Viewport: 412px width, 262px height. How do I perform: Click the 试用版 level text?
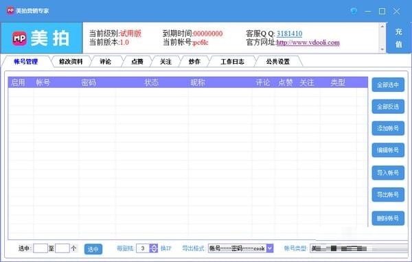[x=131, y=34]
